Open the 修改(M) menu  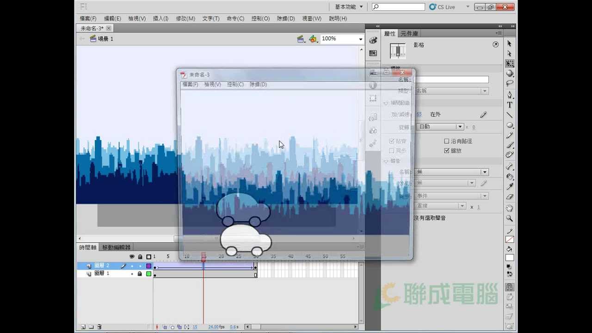pos(185,18)
